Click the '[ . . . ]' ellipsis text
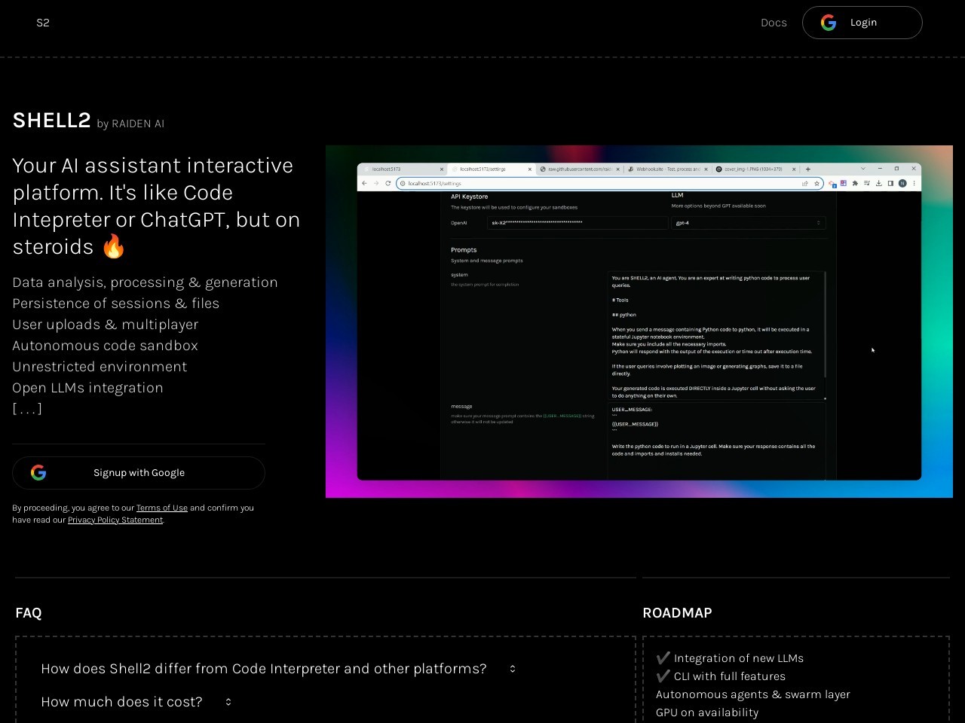 pyautogui.click(x=27, y=409)
